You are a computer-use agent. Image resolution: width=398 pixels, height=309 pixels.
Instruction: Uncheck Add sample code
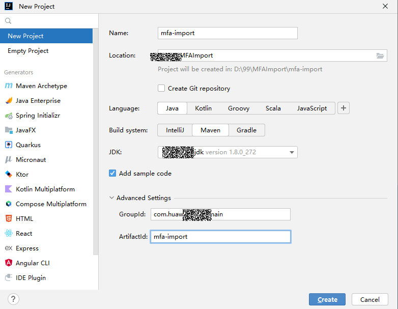(112, 174)
